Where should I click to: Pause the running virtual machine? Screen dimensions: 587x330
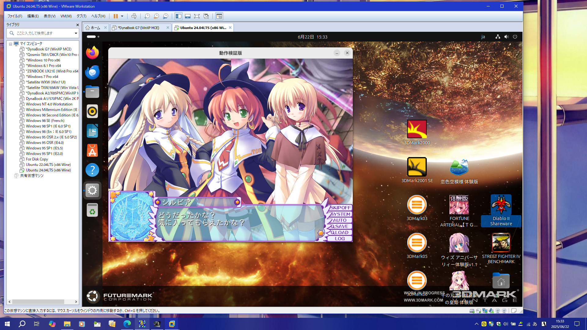click(x=116, y=16)
